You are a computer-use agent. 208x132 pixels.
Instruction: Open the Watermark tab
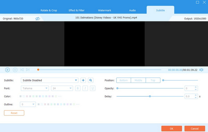[x=105, y=10]
